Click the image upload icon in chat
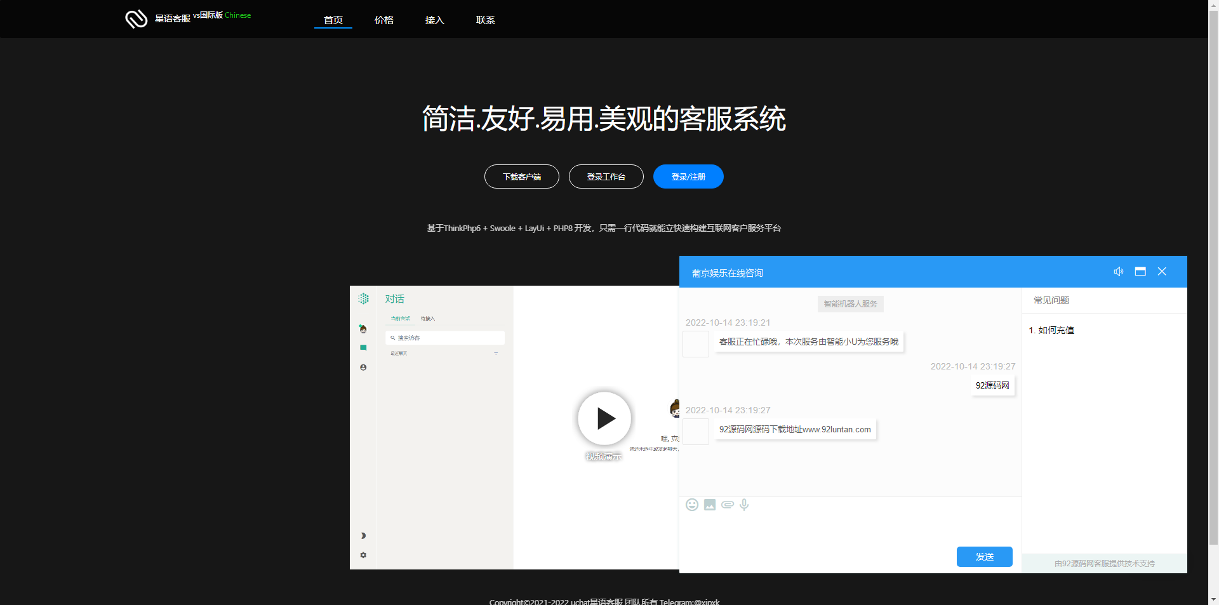 pos(710,505)
